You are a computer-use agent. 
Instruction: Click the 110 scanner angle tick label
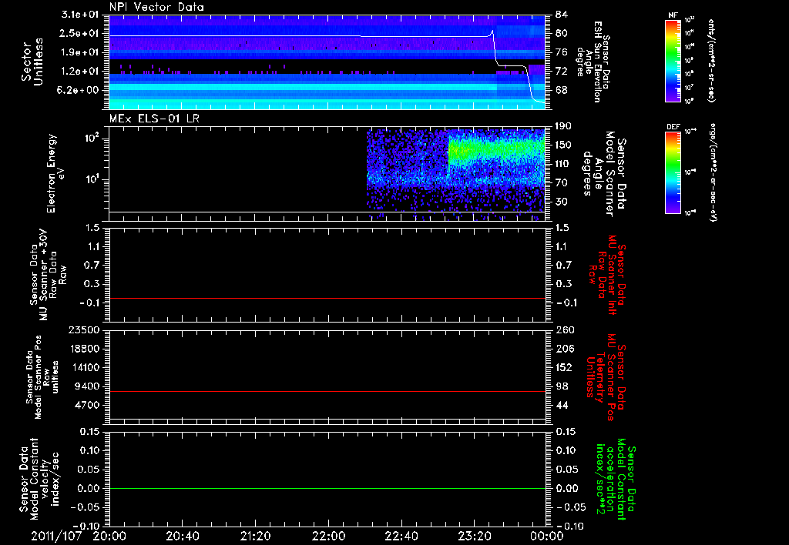point(563,164)
